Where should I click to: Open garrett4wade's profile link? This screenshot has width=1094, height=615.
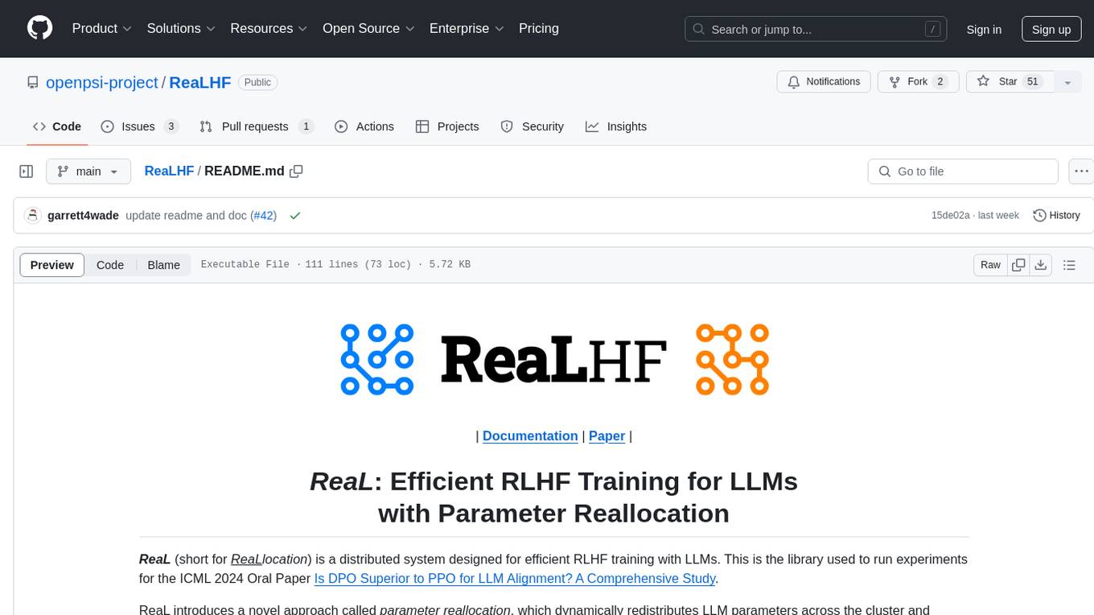(x=84, y=216)
